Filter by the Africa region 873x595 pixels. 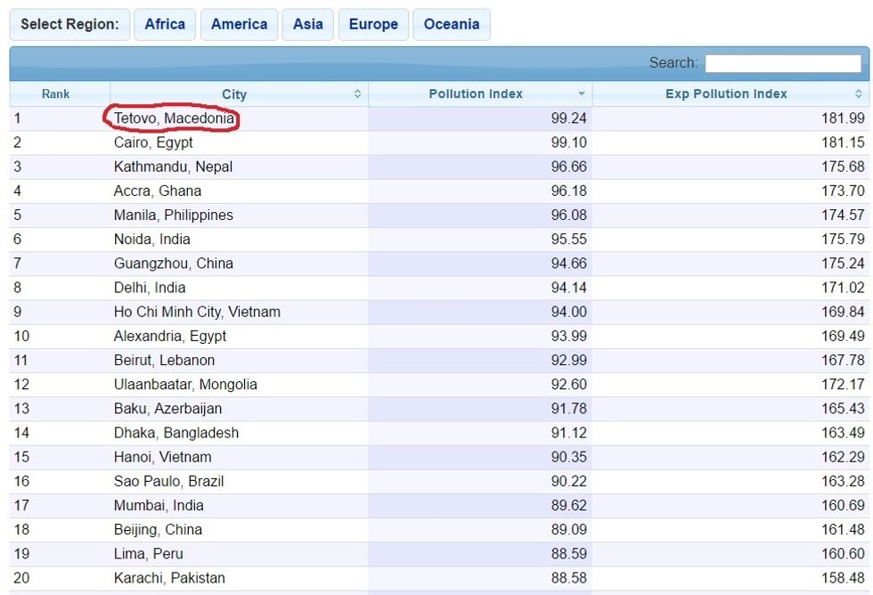pos(165,24)
